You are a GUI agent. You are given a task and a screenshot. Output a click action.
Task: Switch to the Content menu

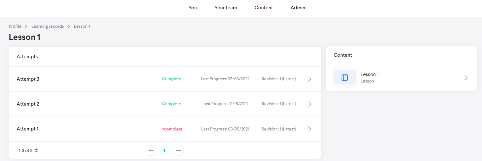click(264, 8)
